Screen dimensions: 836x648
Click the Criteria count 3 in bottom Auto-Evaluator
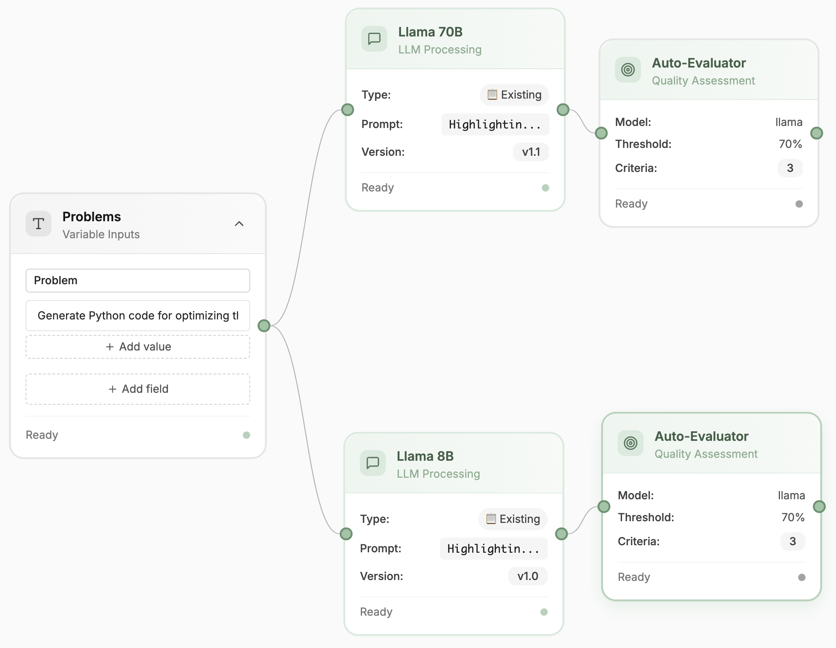[x=792, y=542]
